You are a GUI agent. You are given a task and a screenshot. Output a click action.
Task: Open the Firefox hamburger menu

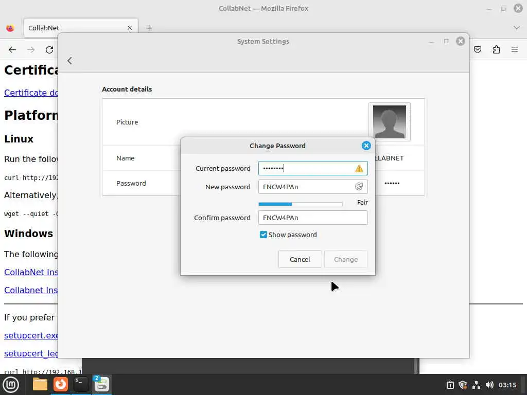514,49
